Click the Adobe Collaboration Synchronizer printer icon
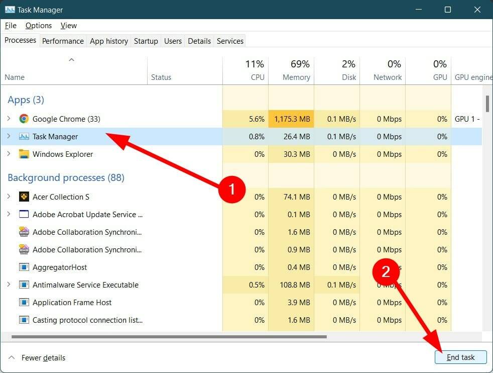The height and width of the screenshot is (373, 493). click(24, 232)
